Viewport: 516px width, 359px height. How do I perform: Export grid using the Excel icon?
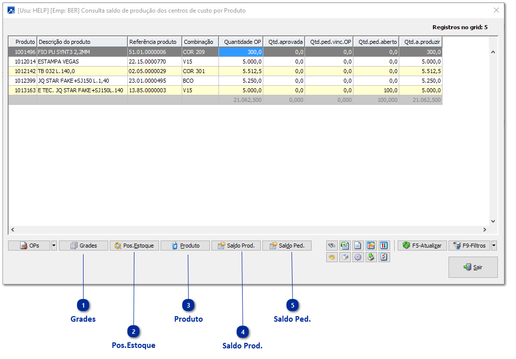345,246
